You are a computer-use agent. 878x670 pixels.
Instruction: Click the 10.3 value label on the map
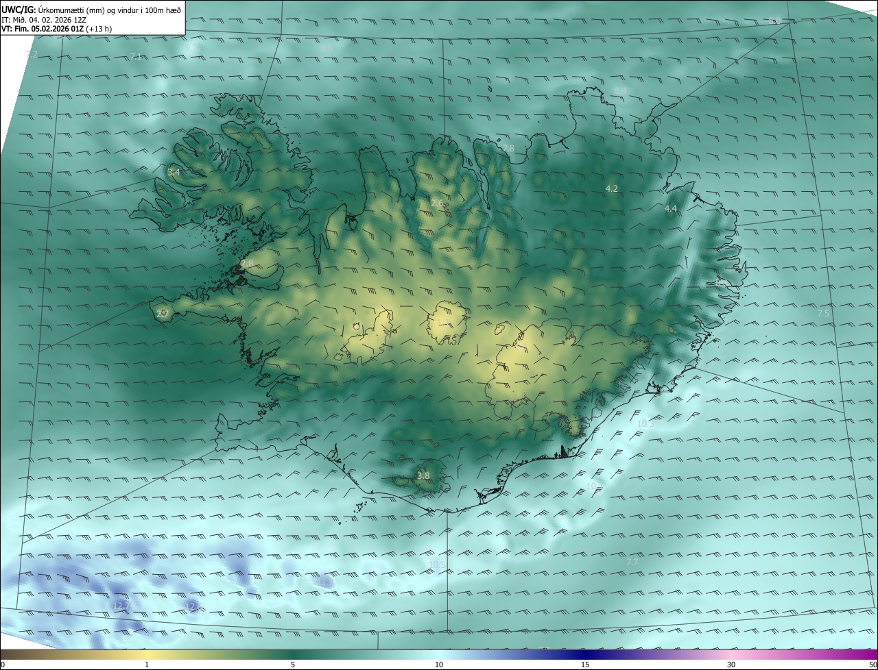point(646,424)
